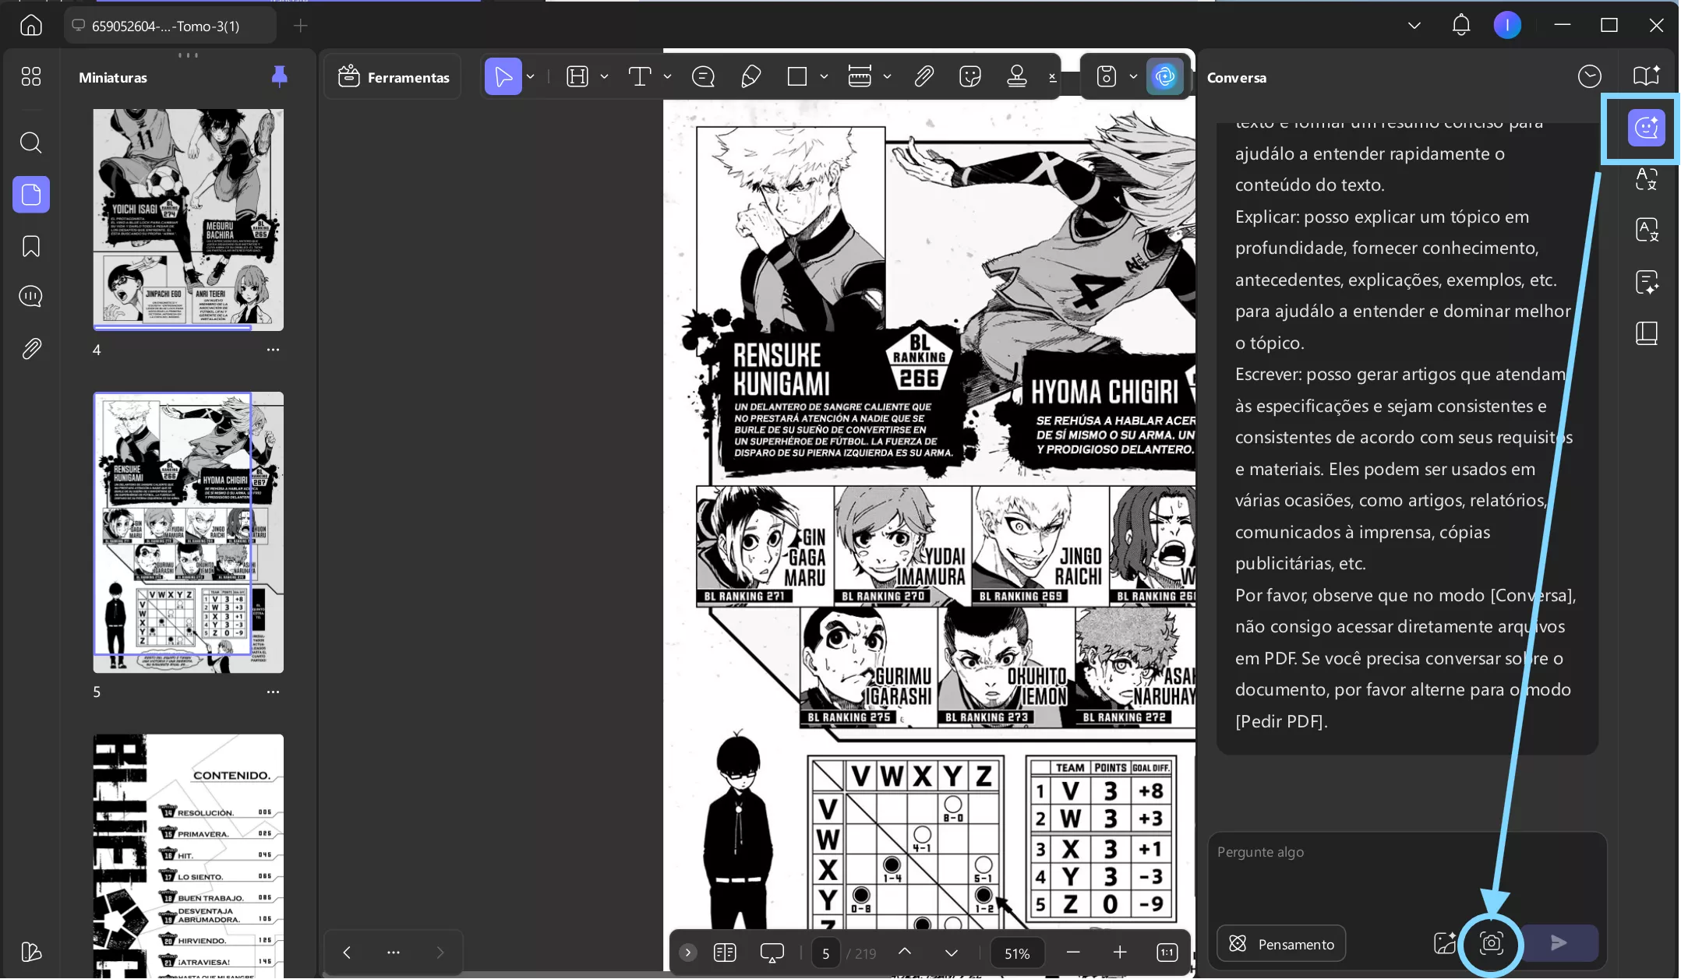Open the CONTENIDO page thumbnail
The width and height of the screenshot is (1681, 979).
point(188,856)
